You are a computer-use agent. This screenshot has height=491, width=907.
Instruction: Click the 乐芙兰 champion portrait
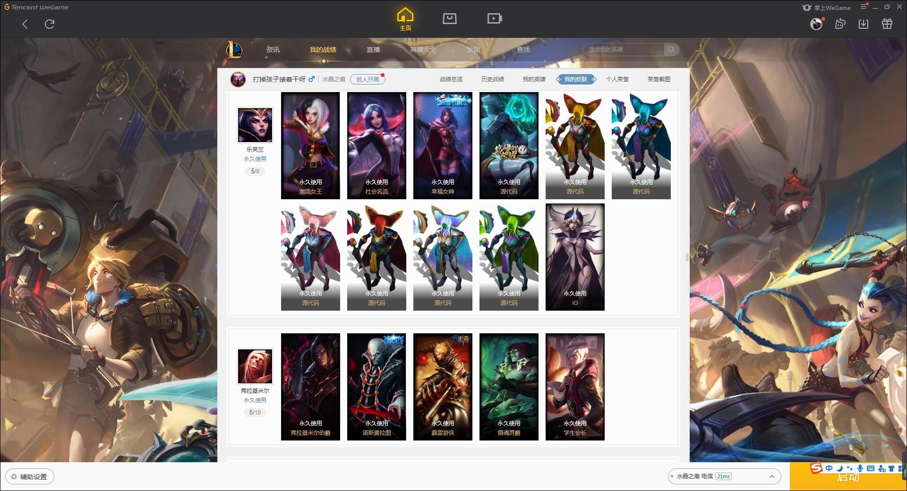point(255,125)
